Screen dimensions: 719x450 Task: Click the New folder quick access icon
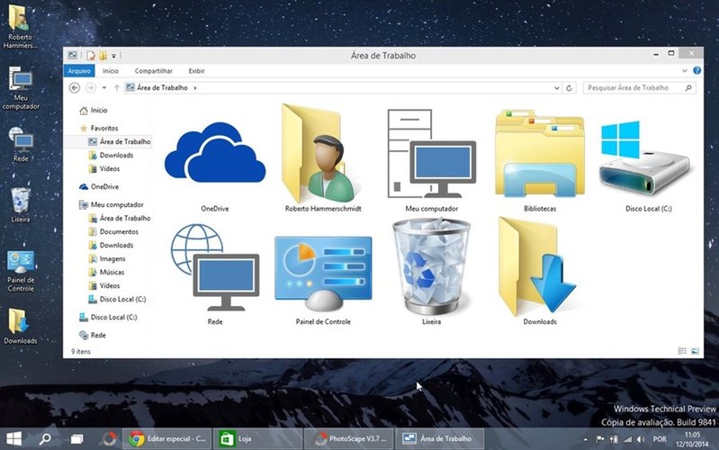pyautogui.click(x=103, y=56)
